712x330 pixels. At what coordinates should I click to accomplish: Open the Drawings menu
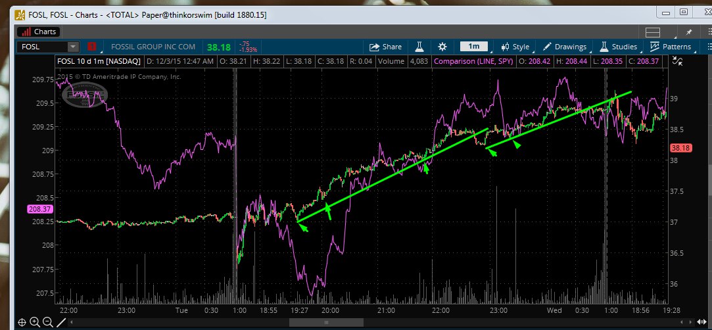click(565, 47)
